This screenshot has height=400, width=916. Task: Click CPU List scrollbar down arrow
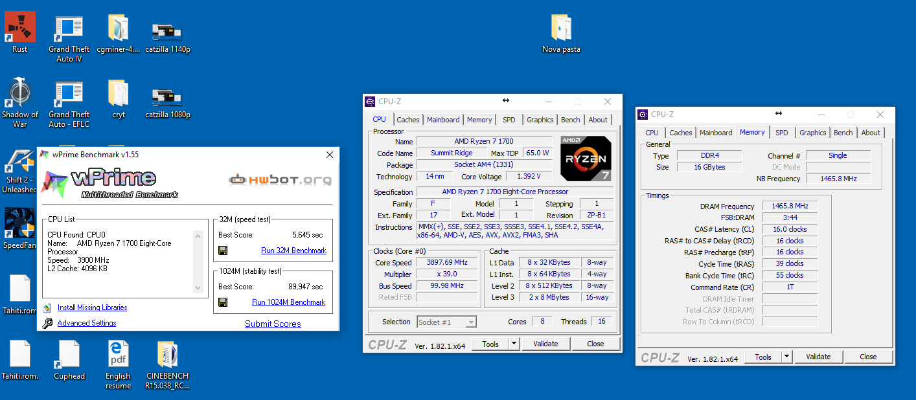tap(199, 288)
